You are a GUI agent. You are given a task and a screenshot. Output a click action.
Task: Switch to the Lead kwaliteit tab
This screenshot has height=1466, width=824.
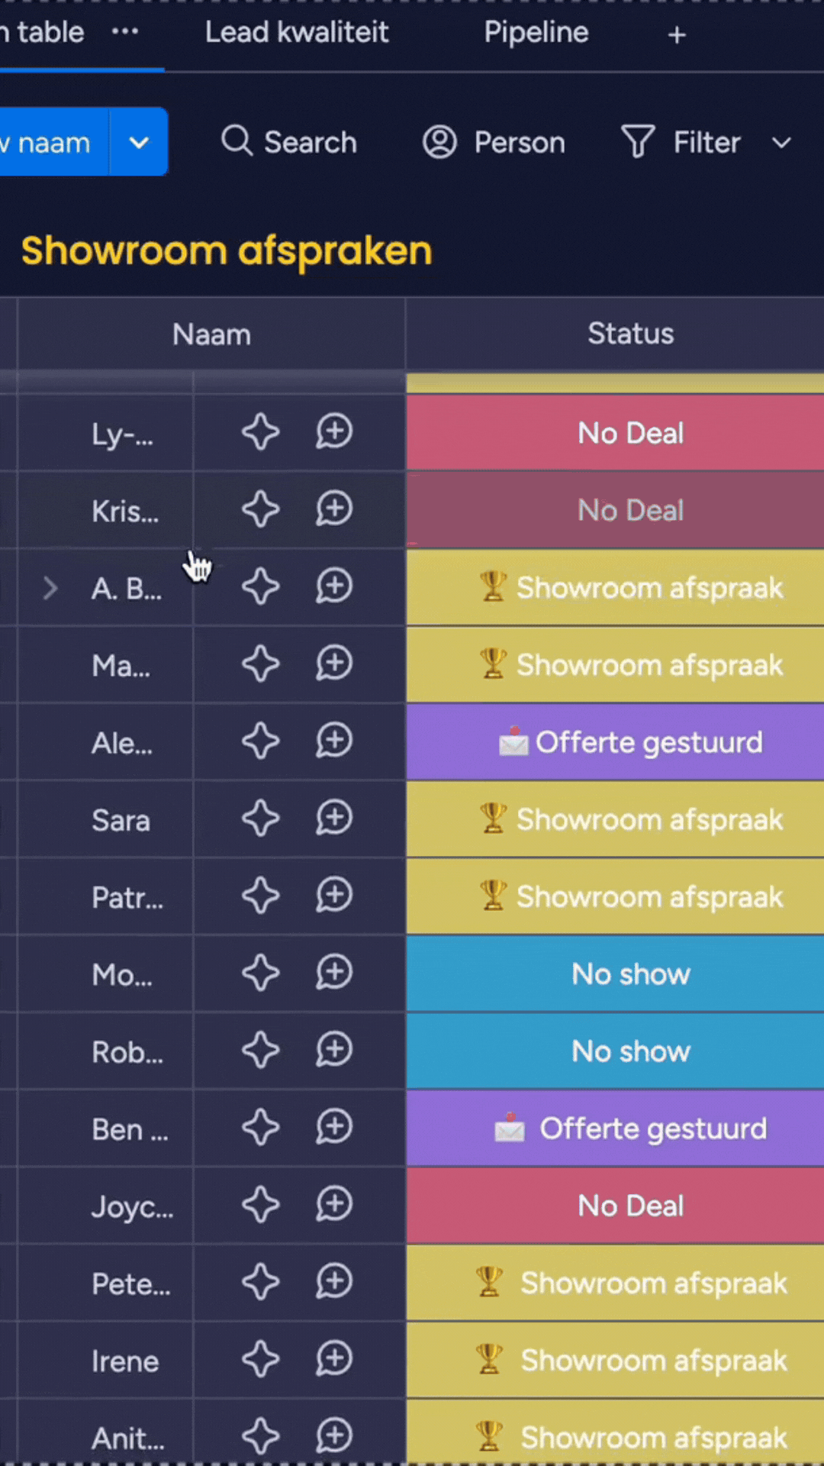(296, 32)
